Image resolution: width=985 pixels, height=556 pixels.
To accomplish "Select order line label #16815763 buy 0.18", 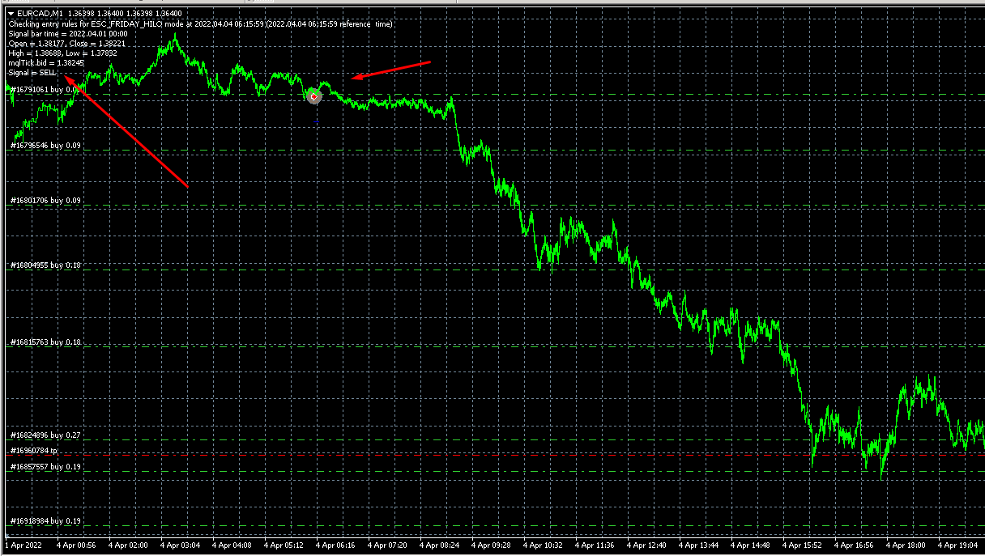I will pos(45,342).
